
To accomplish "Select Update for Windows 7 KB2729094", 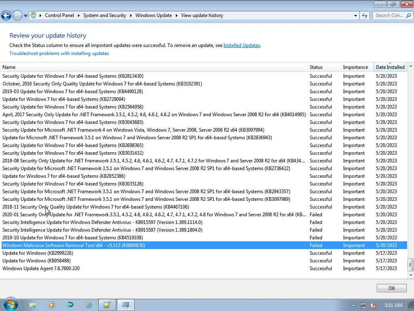I will [x=204, y=99].
